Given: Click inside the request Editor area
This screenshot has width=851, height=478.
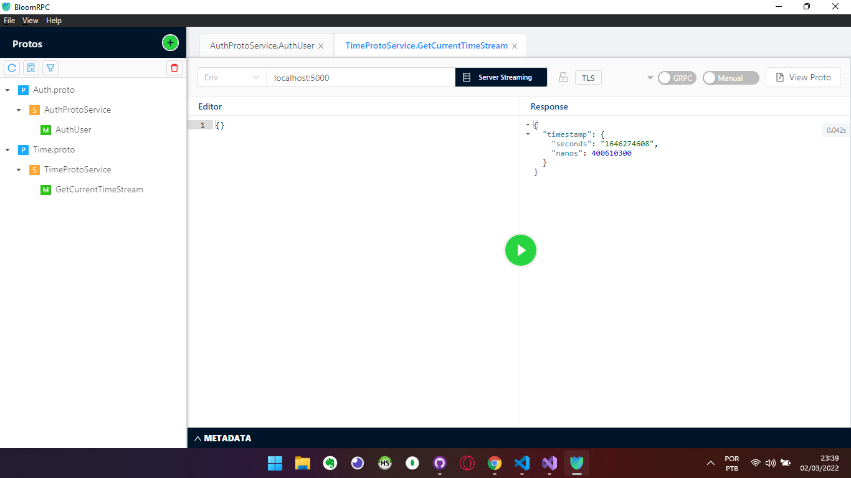Looking at the screenshot, I should click(x=353, y=271).
